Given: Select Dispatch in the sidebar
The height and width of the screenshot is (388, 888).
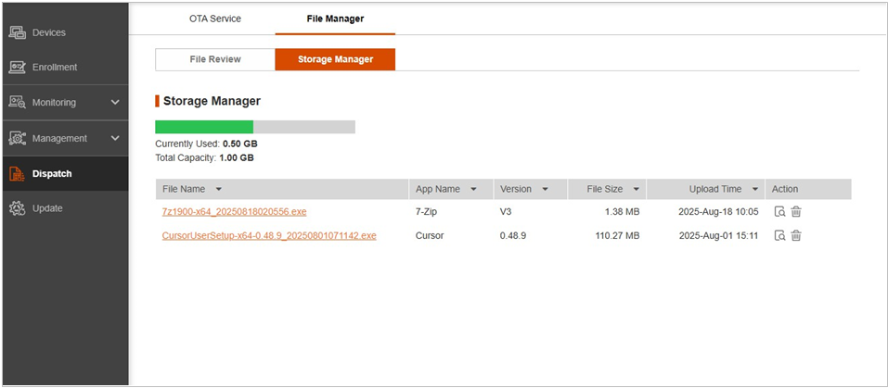Looking at the screenshot, I should tap(65, 173).
